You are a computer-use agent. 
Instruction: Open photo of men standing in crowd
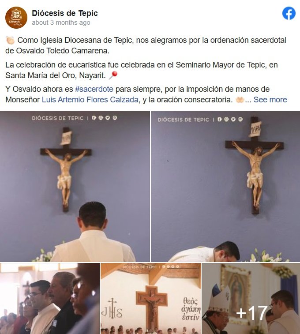coord(50,298)
